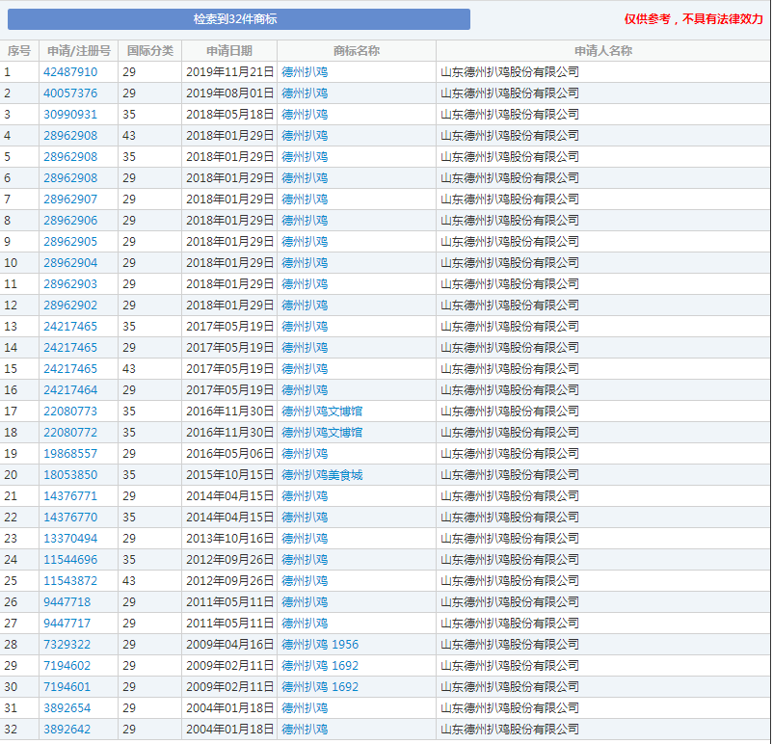The height and width of the screenshot is (744, 773).
Task: Open registration number 28962903
Action: pyautogui.click(x=70, y=284)
